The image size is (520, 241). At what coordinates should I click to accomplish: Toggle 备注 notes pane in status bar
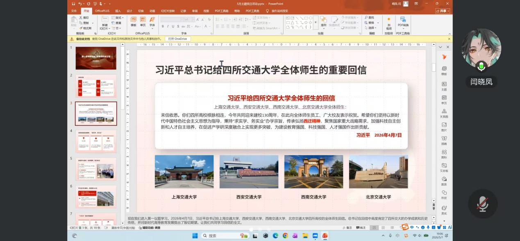[x=347, y=227]
